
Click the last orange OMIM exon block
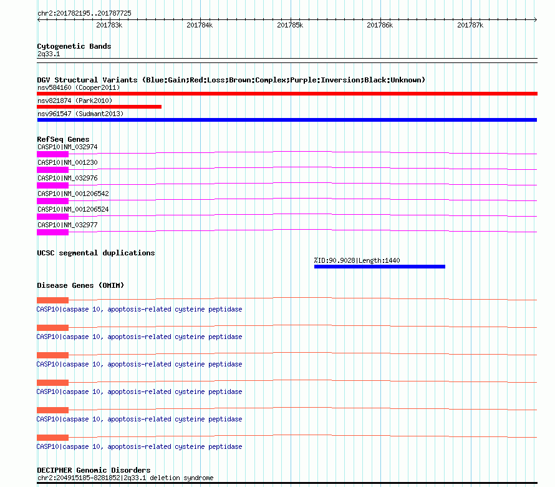tap(53, 438)
